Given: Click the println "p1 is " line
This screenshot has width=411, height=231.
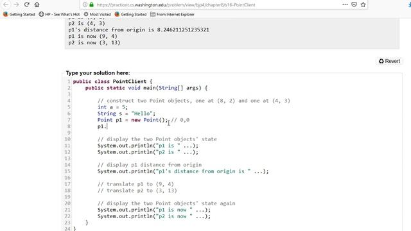Looking at the screenshot, I should click(148, 146).
